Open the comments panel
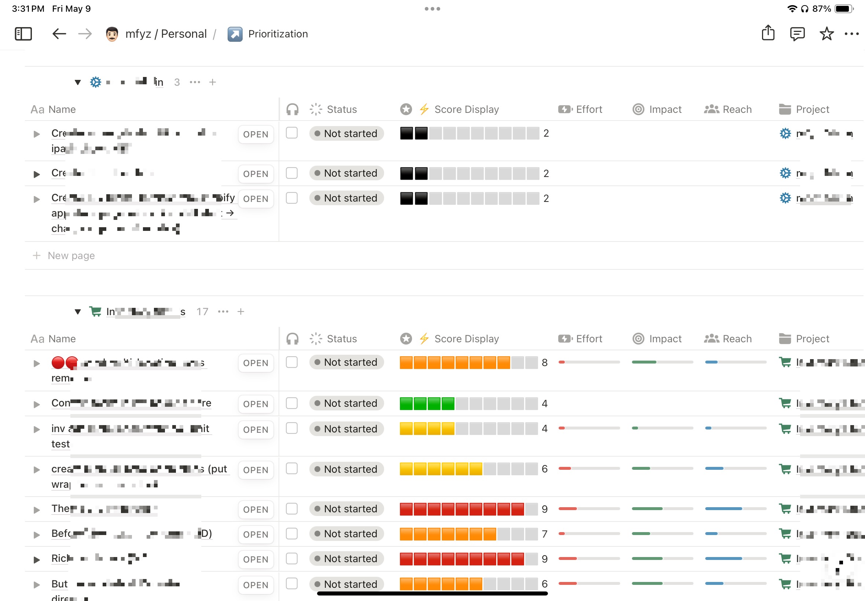The image size is (865, 601). click(797, 33)
